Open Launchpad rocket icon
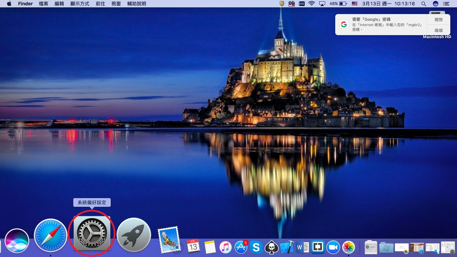The height and width of the screenshot is (257, 457). pos(134,235)
